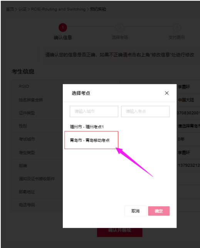Screen dimensions: 200x248
Task: Click the 确认信息 step label
Action: click(x=63, y=37)
